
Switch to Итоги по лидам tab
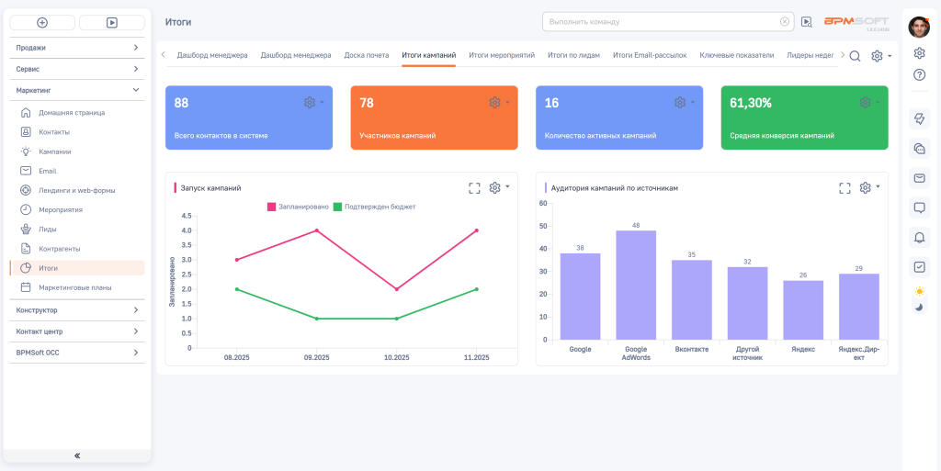pos(573,55)
